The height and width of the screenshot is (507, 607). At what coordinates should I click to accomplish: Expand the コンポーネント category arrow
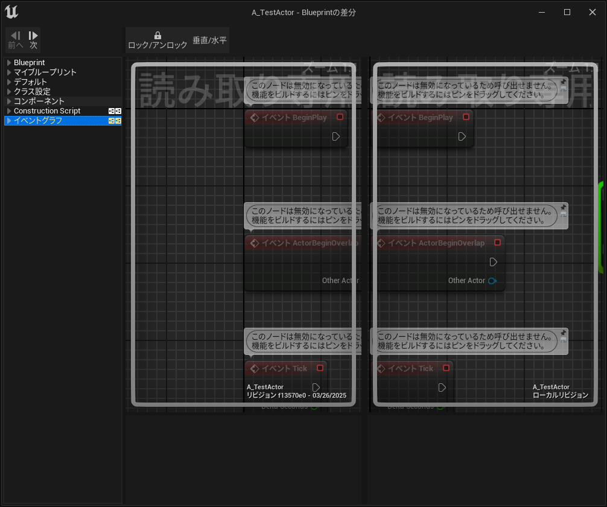point(8,101)
